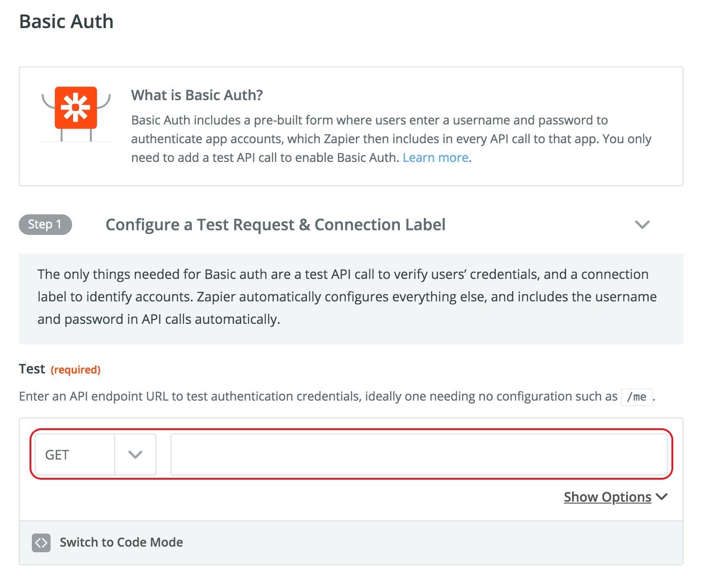This screenshot has width=707, height=585.
Task: Click the What is Basic Auth? heading
Action: pyautogui.click(x=197, y=95)
